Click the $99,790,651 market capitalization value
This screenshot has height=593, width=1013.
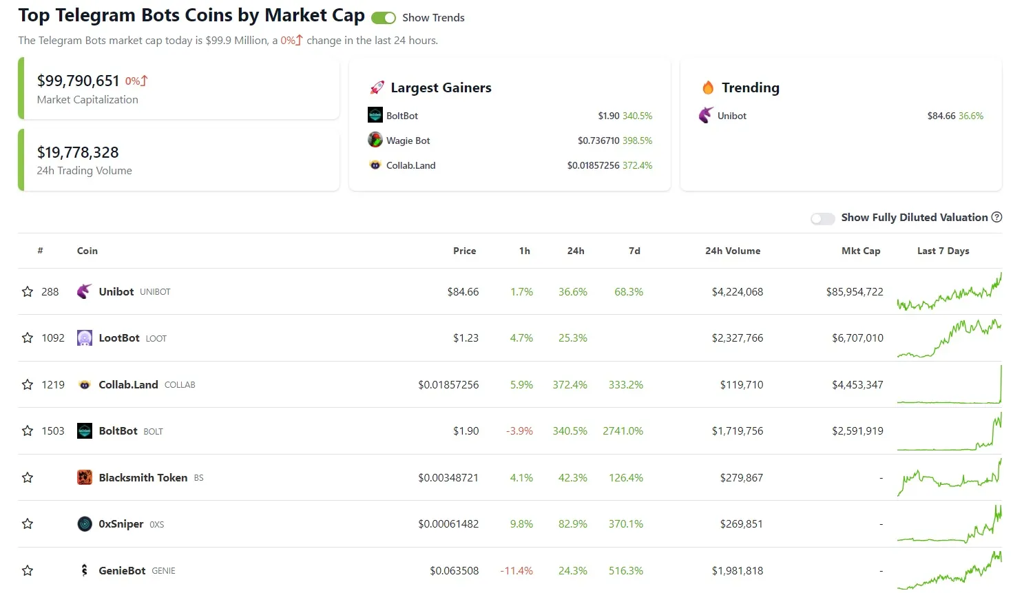(x=78, y=81)
